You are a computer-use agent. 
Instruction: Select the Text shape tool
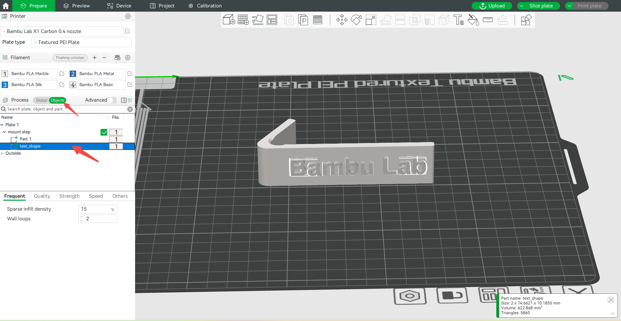click(x=458, y=20)
